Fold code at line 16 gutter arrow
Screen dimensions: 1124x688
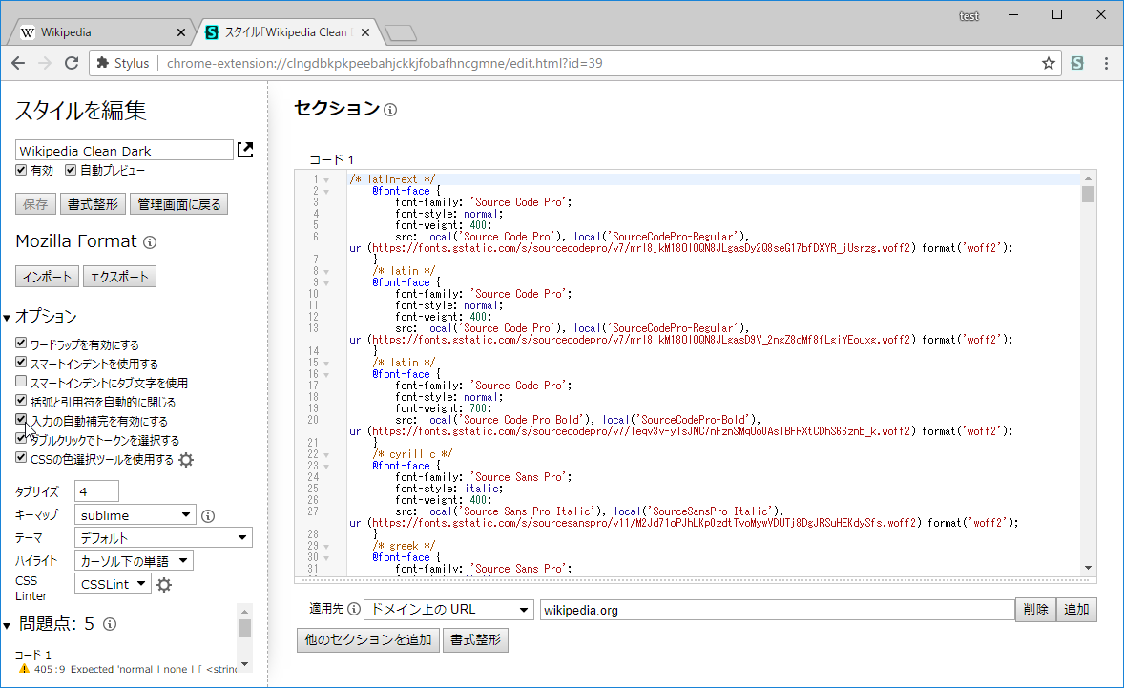(327, 375)
